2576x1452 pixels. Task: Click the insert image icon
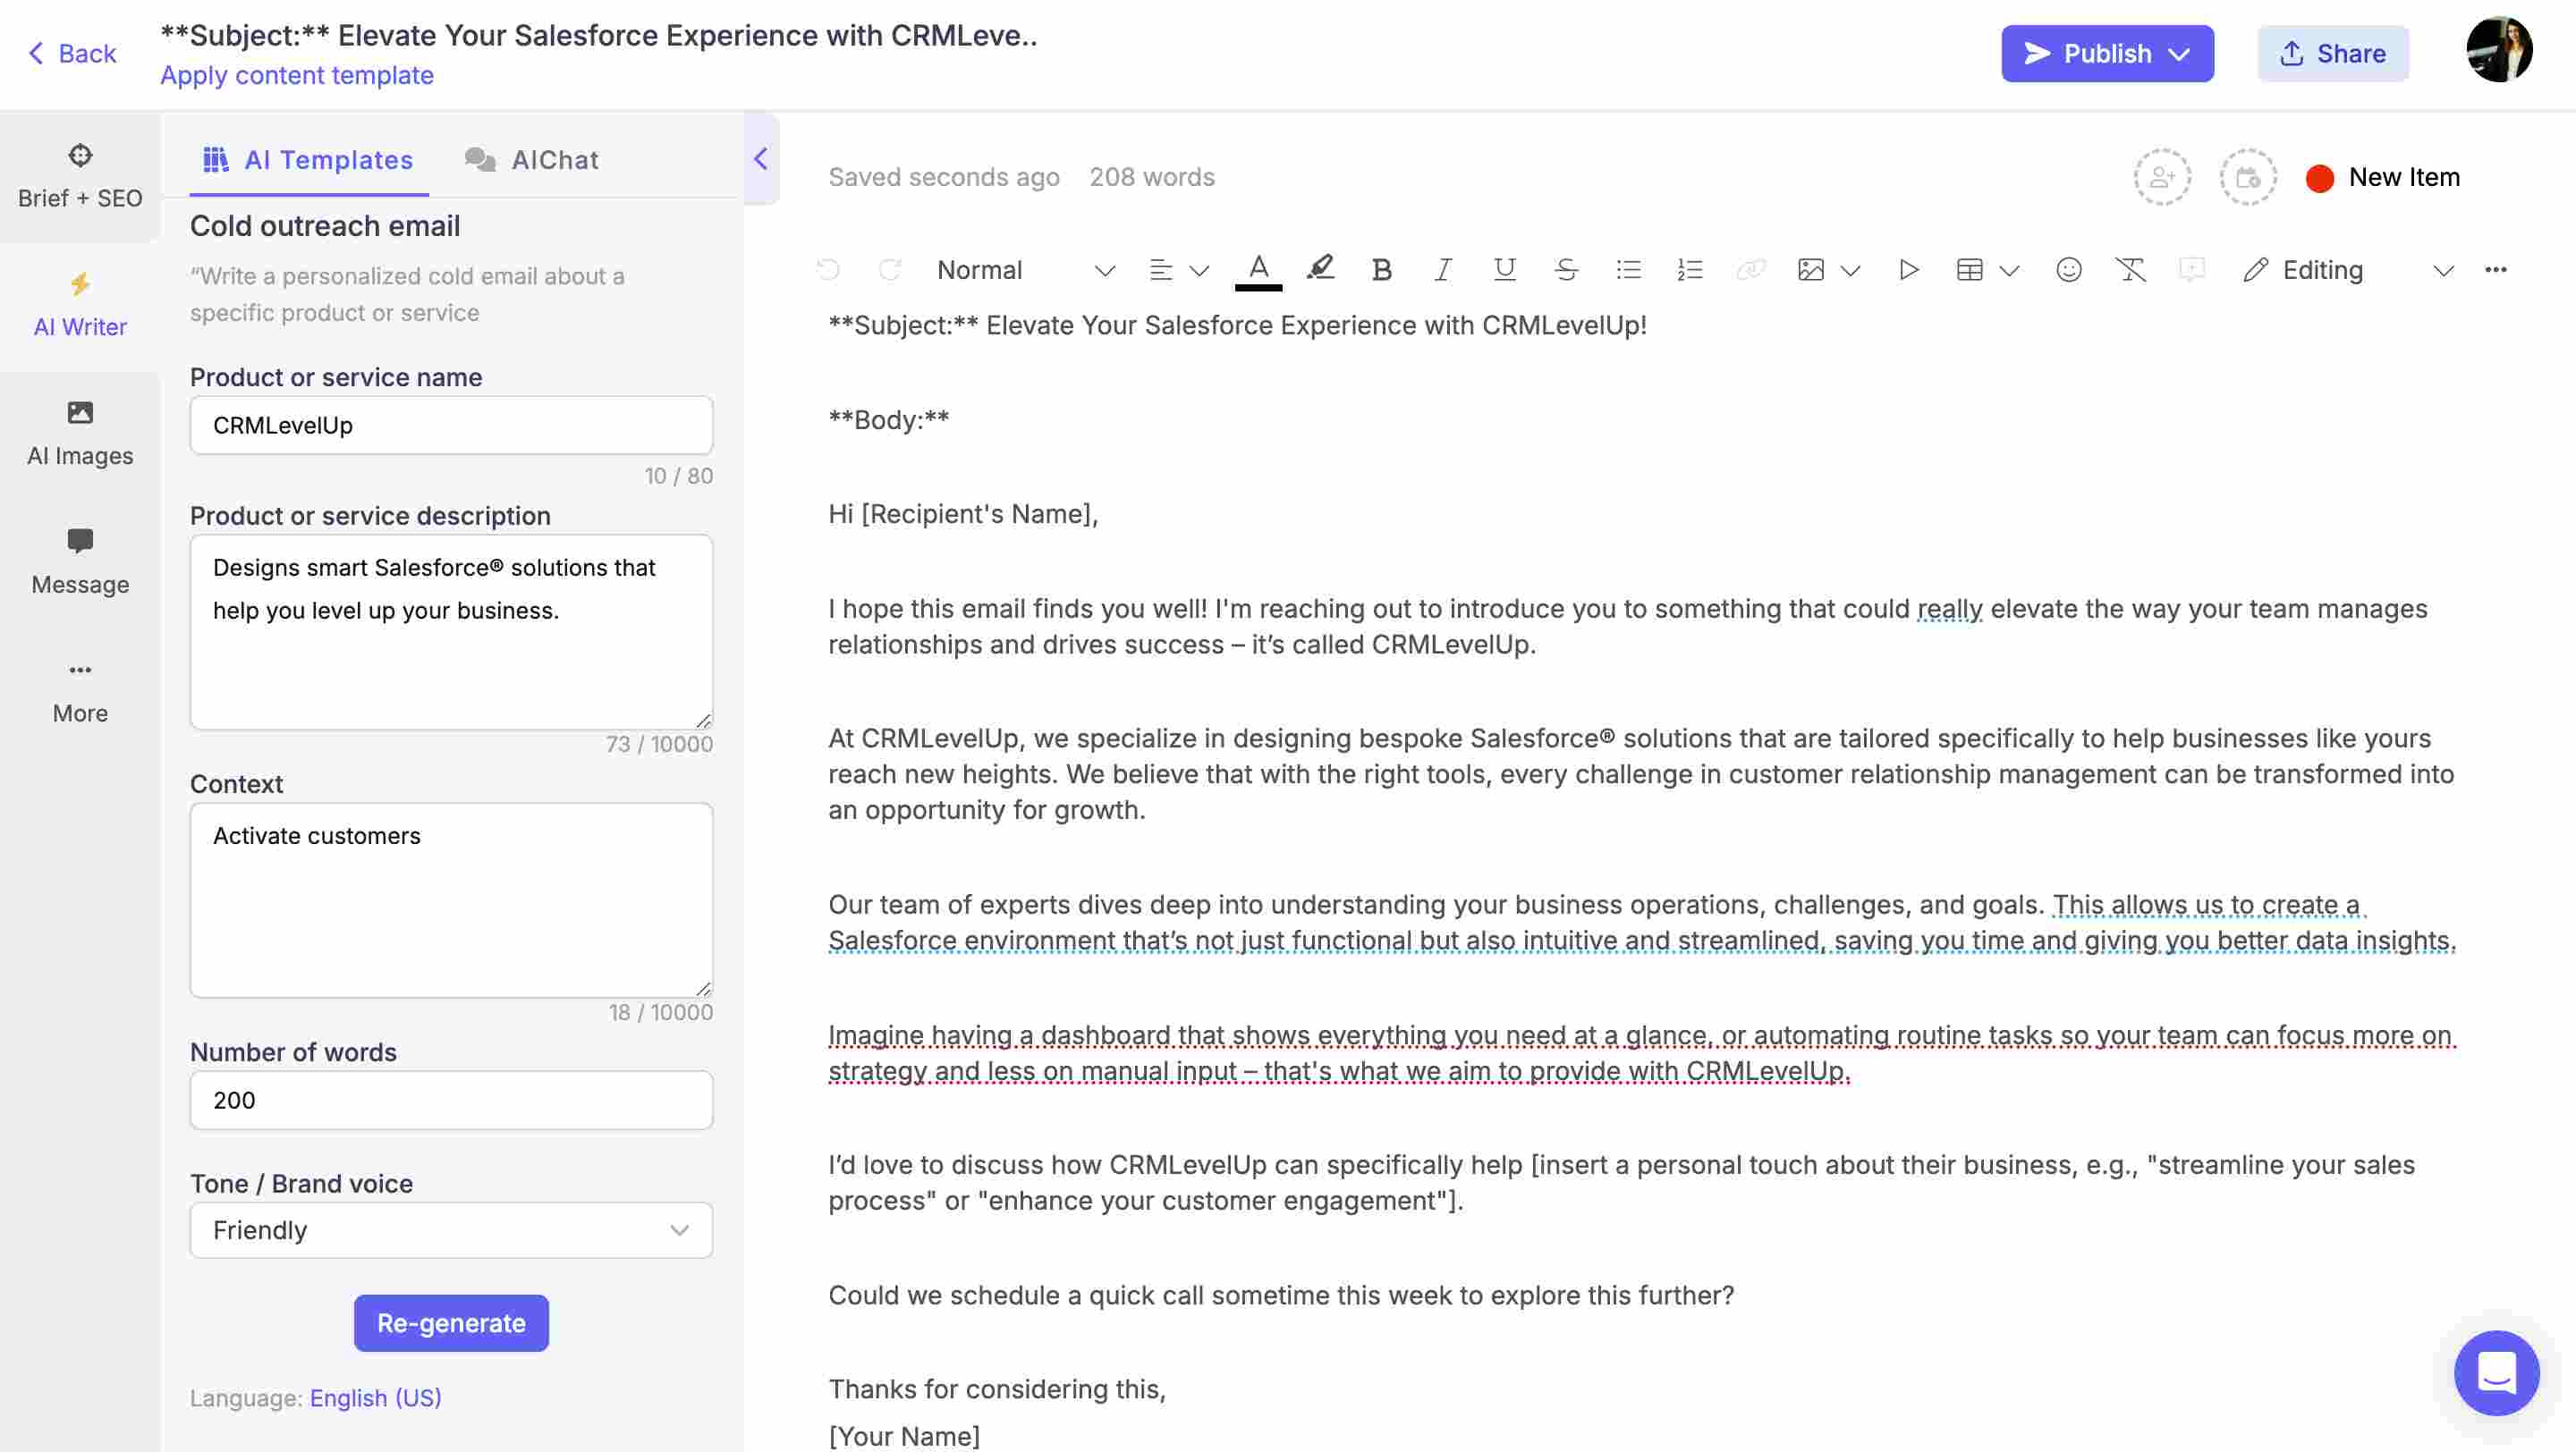tap(1811, 270)
